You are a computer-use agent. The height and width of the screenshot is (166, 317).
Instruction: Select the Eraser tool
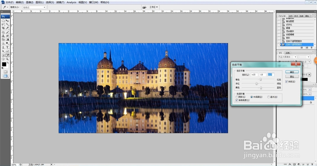click(3, 40)
